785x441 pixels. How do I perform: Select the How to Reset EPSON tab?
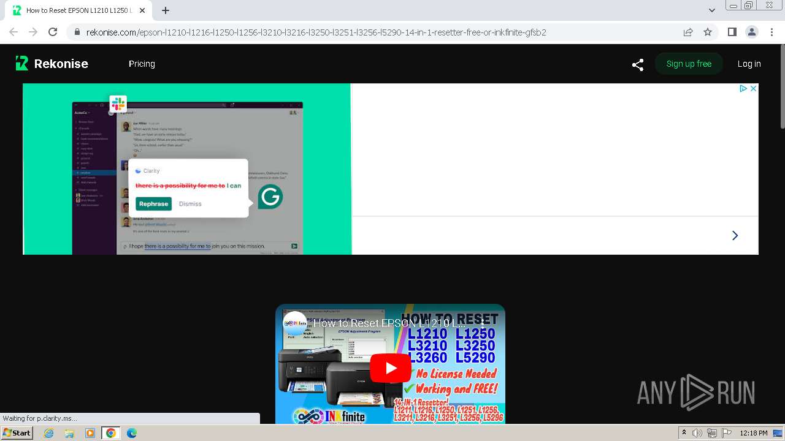[x=79, y=10]
